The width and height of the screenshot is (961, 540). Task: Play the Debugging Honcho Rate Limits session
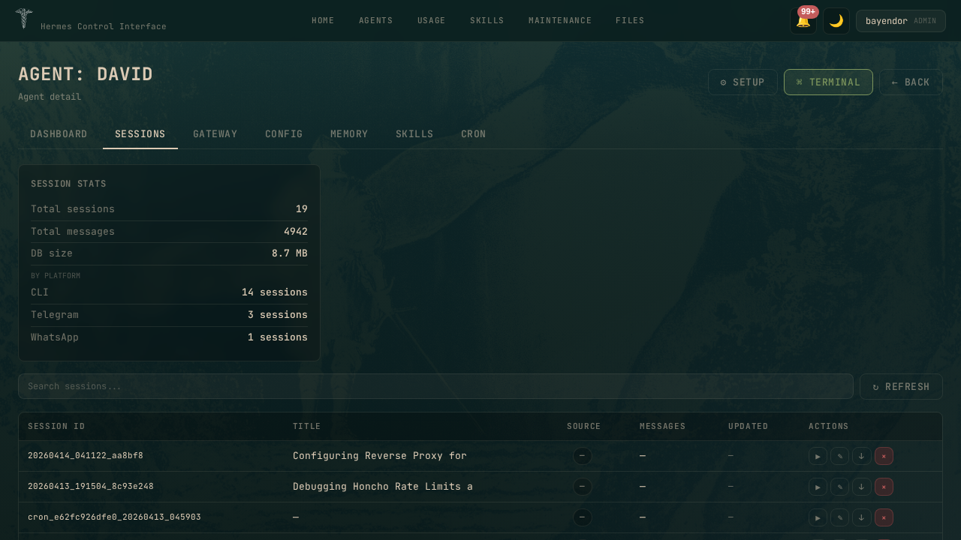point(818,487)
